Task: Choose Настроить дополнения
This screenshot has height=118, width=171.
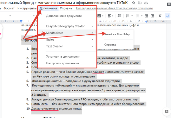Action: point(67,63)
